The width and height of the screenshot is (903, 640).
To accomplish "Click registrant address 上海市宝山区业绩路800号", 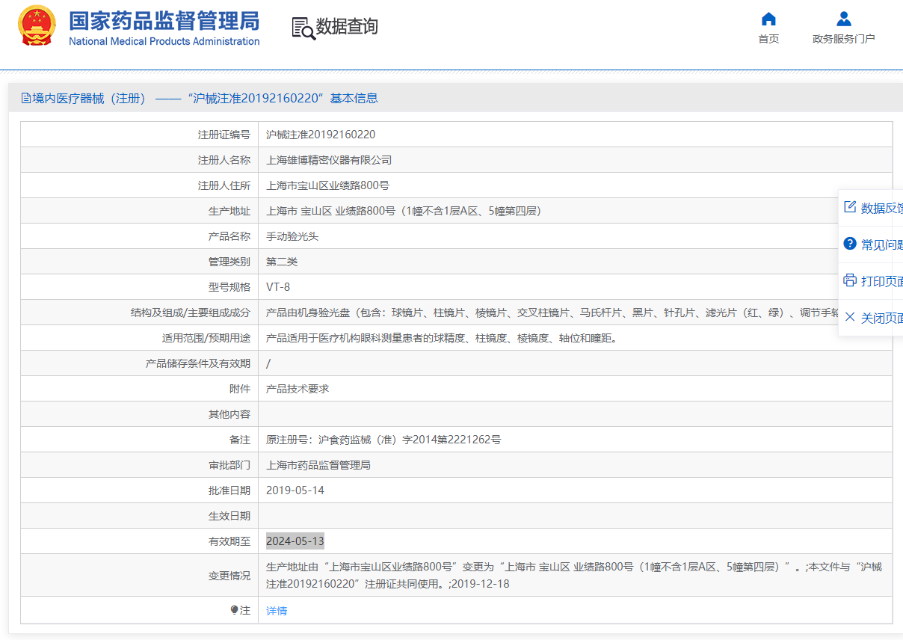I will pos(327,185).
